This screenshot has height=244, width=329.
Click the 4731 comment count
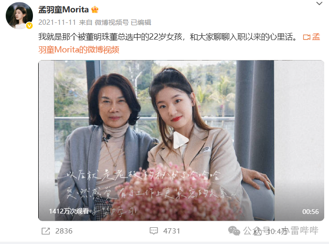[x=171, y=231]
